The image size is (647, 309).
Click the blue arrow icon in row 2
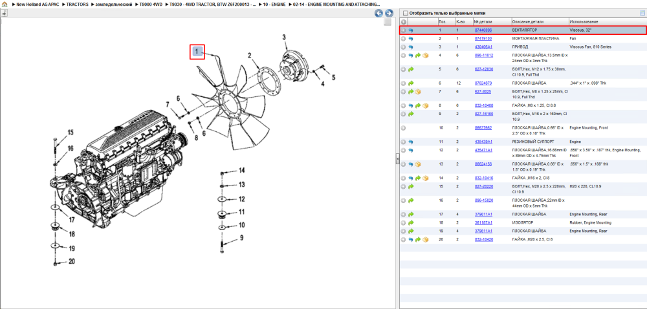pyautogui.click(x=411, y=39)
